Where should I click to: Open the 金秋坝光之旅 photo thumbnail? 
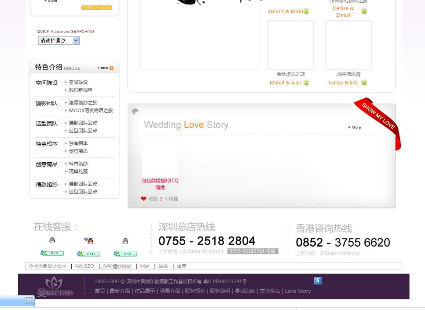point(291,45)
